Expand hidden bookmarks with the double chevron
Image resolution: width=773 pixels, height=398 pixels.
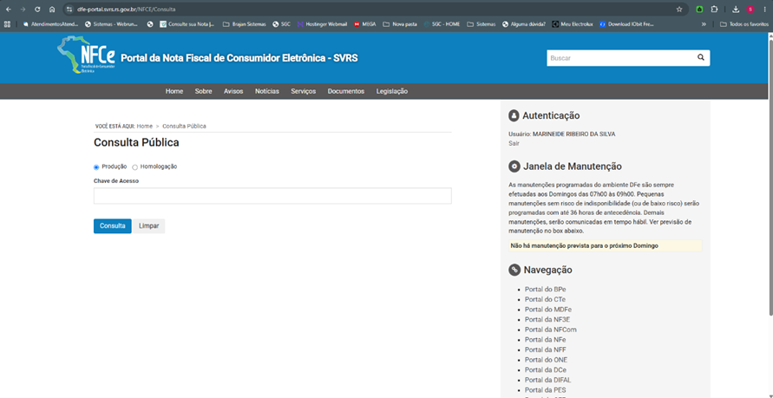[704, 23]
